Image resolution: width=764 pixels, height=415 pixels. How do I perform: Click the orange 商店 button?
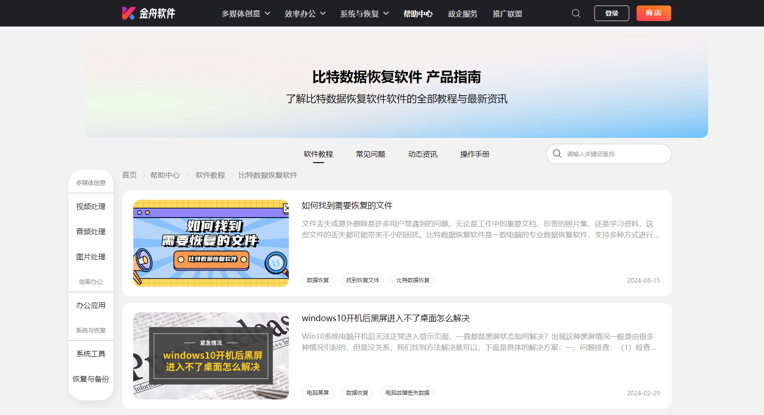coord(654,13)
